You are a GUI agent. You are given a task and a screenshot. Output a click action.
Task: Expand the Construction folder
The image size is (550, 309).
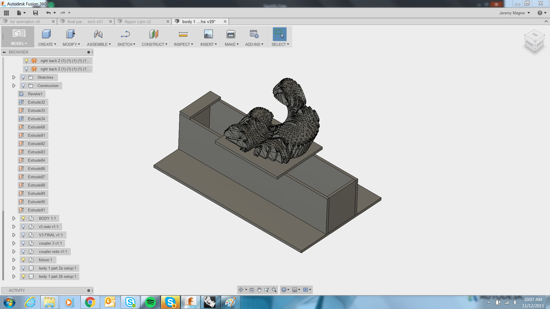tap(14, 86)
